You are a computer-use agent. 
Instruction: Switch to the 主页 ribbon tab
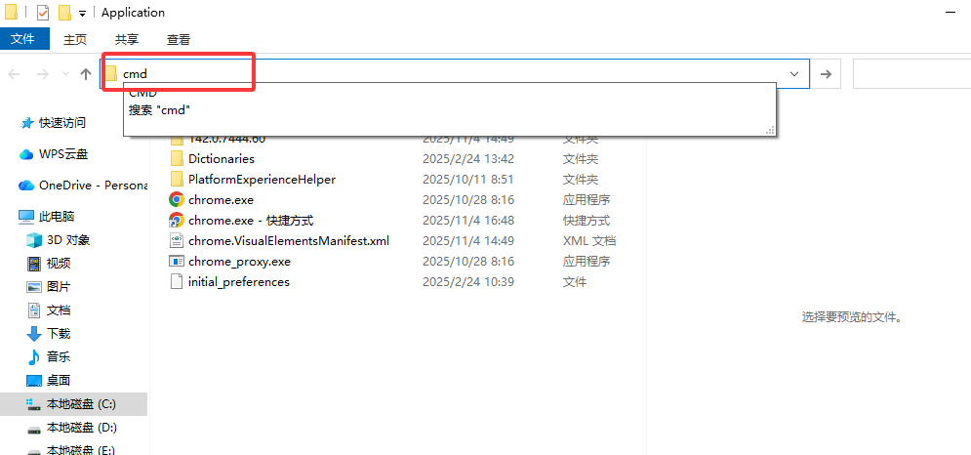pos(75,40)
